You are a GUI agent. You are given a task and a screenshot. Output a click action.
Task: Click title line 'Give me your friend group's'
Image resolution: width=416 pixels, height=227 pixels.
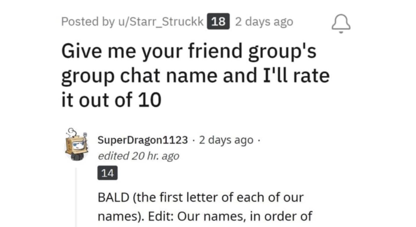[189, 51]
